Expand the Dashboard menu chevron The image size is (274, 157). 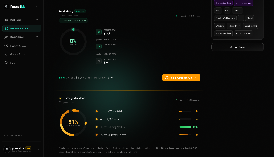pyautogui.click(x=37, y=20)
